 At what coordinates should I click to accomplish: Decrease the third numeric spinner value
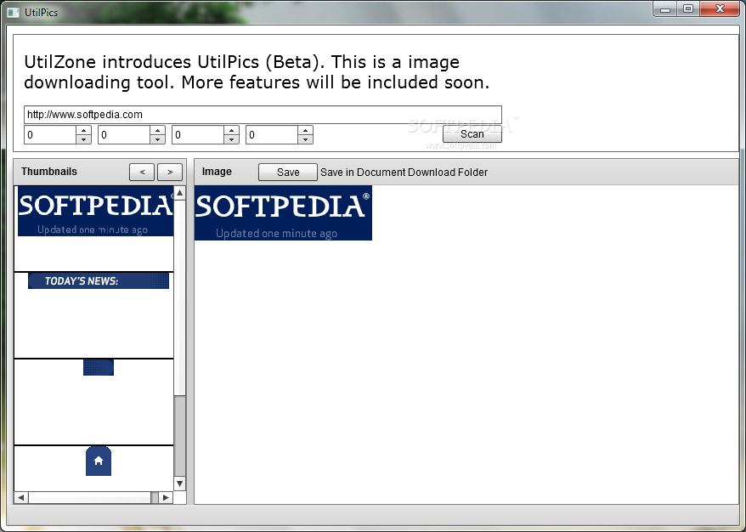click(x=232, y=139)
